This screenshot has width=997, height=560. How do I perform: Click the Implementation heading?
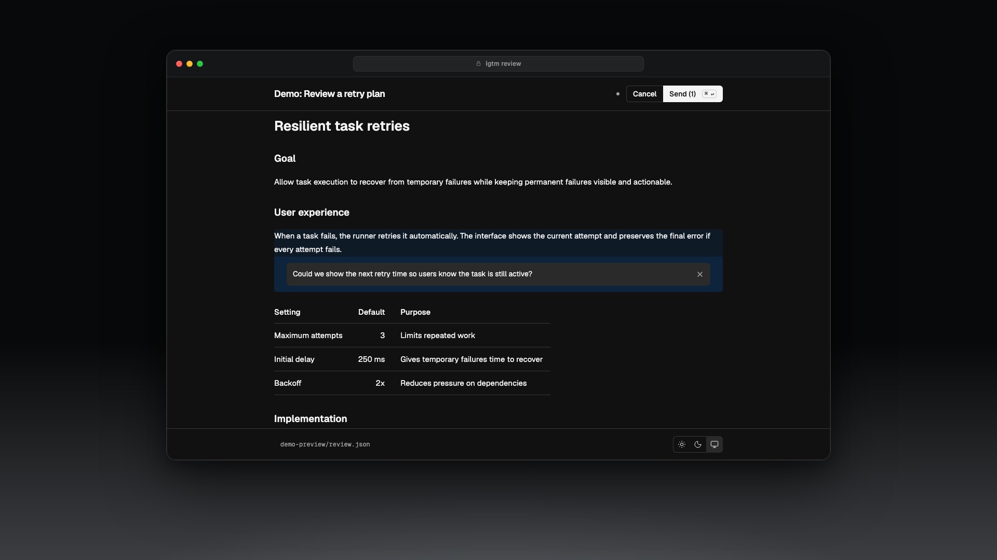coord(311,419)
